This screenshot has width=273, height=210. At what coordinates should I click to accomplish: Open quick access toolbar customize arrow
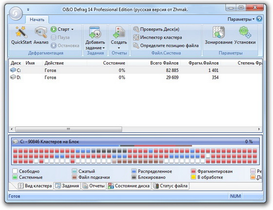pos(28,10)
